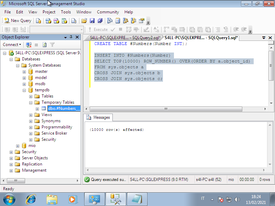Toggle Results to Grid icon
Image resolution: width=275 pixels, height=206 pixels.
[x=200, y=30]
